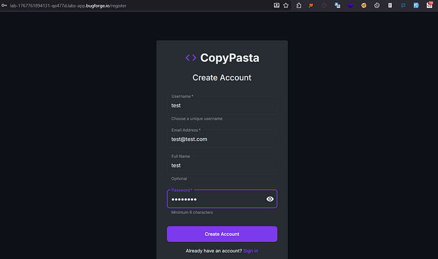Click the Create Account button
Image resolution: width=438 pixels, height=259 pixels.
point(222,234)
